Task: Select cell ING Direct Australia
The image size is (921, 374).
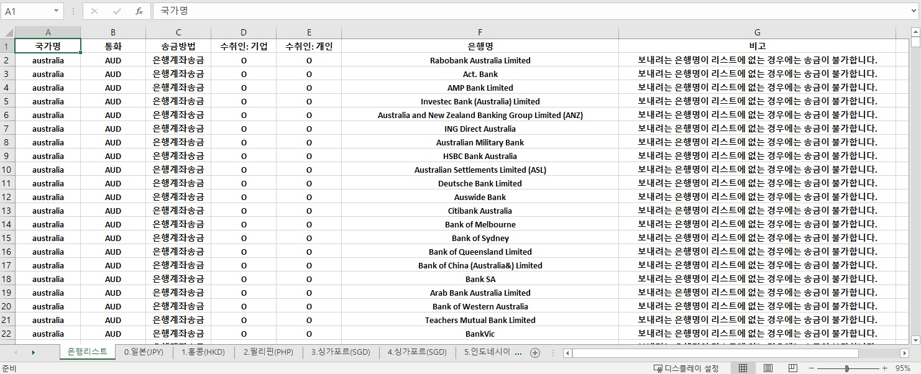Action: (x=480, y=129)
